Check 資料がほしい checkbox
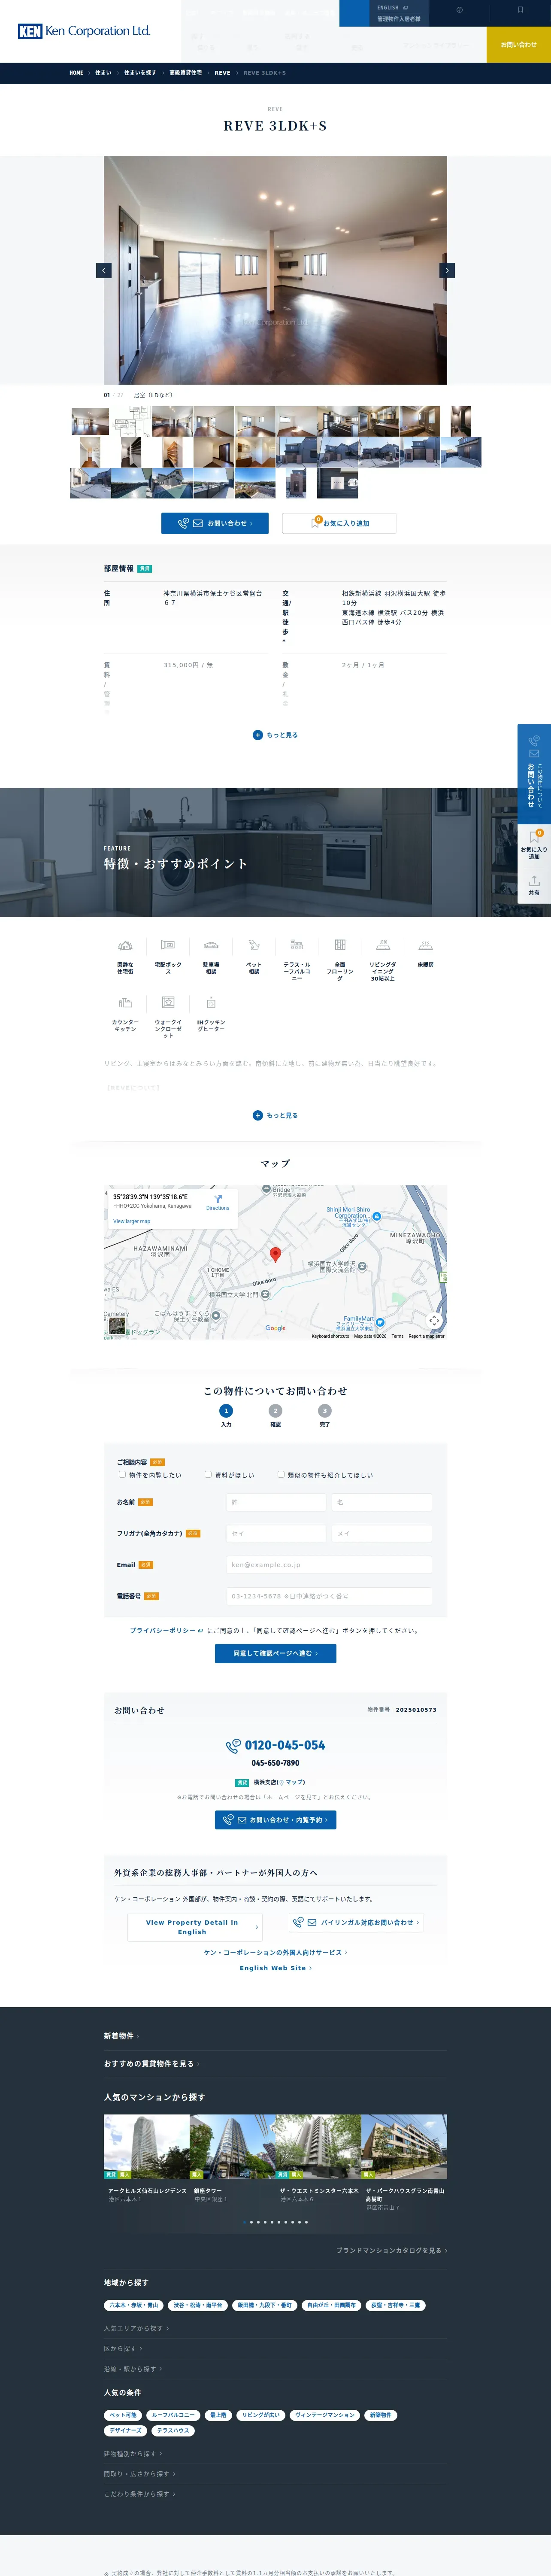 coord(208,1474)
